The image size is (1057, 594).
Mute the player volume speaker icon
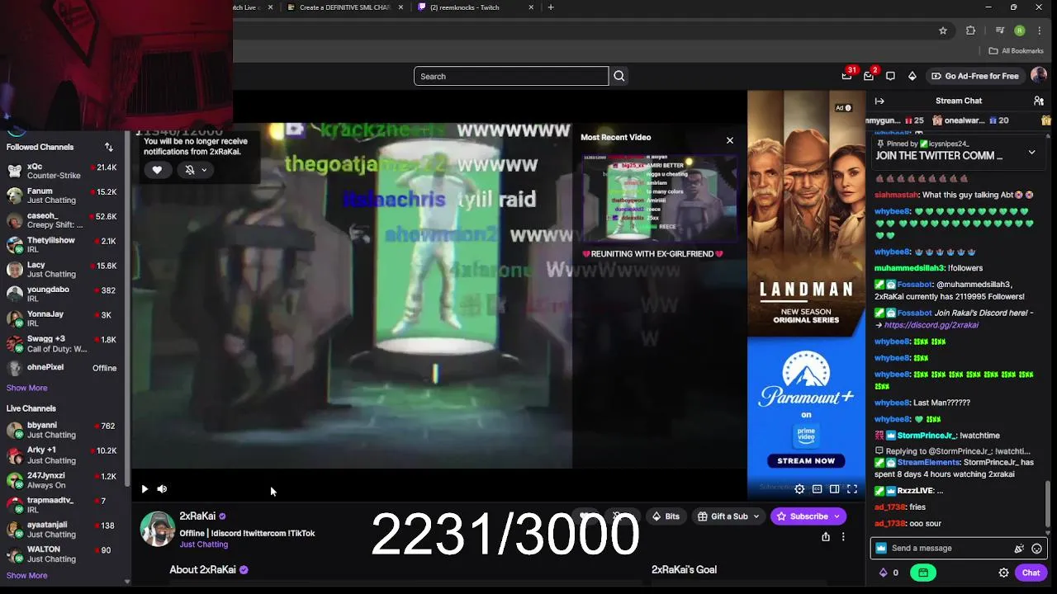(162, 489)
